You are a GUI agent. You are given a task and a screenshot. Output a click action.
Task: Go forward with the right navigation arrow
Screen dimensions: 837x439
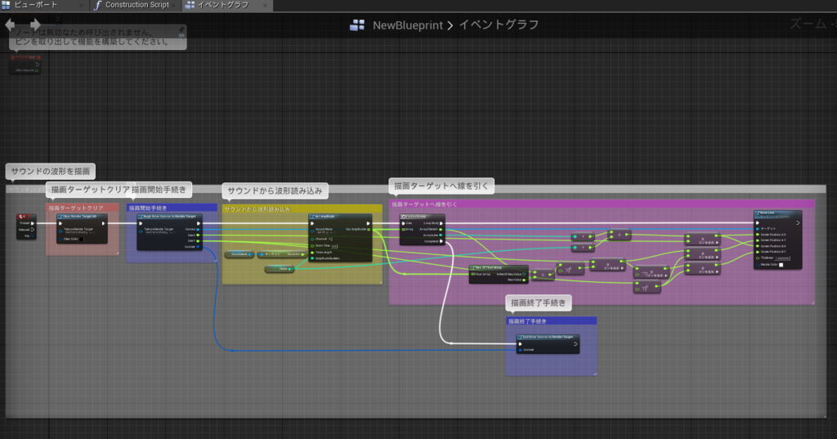[x=35, y=24]
